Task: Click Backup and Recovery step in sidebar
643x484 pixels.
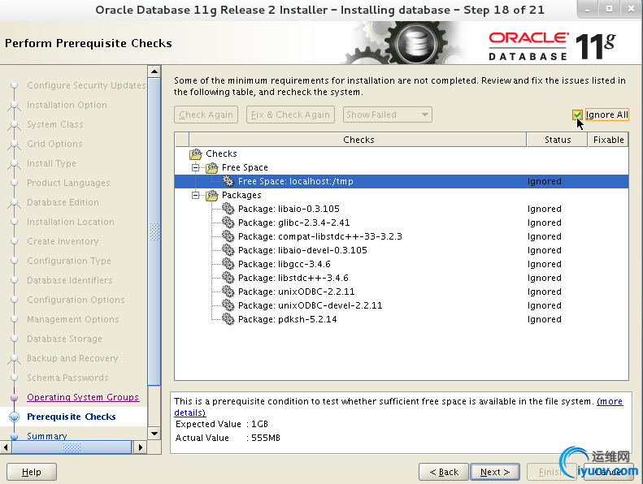Action: [x=72, y=358]
